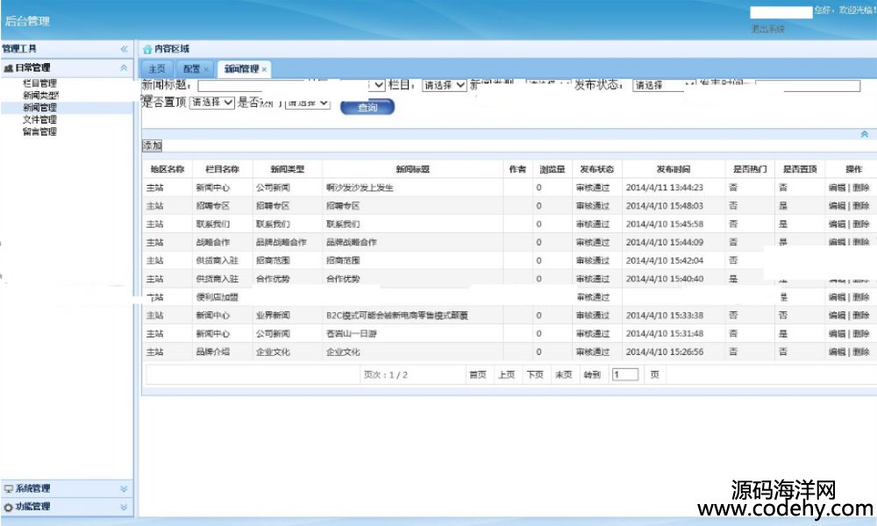Collapse the 日常管理 accordion section
This screenshot has height=526, width=877.
(x=124, y=68)
